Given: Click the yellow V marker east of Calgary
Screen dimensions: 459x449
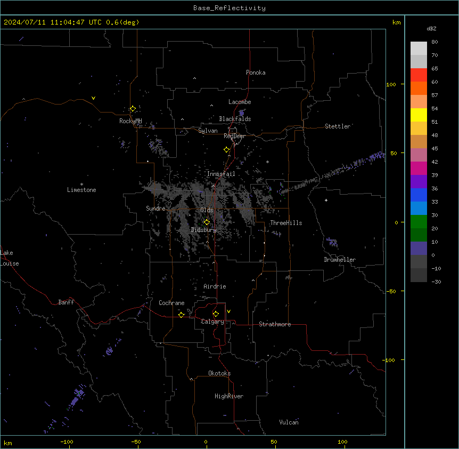Looking at the screenshot, I should [228, 311].
